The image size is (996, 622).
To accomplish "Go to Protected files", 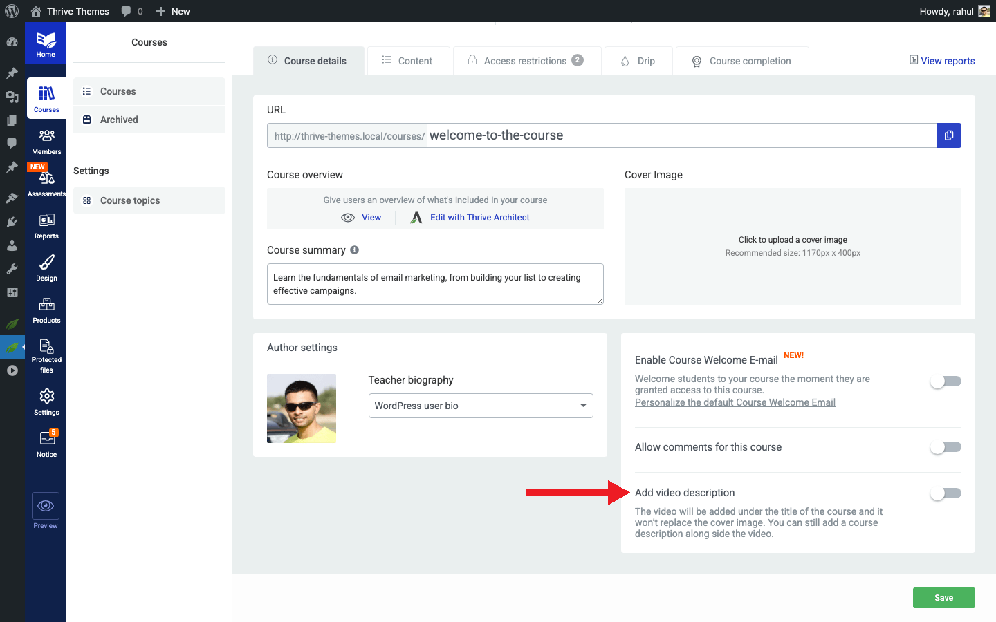I will coord(46,355).
